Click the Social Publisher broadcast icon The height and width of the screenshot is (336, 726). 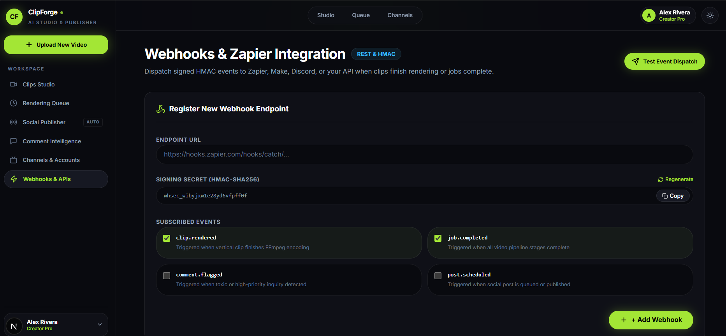coord(14,122)
